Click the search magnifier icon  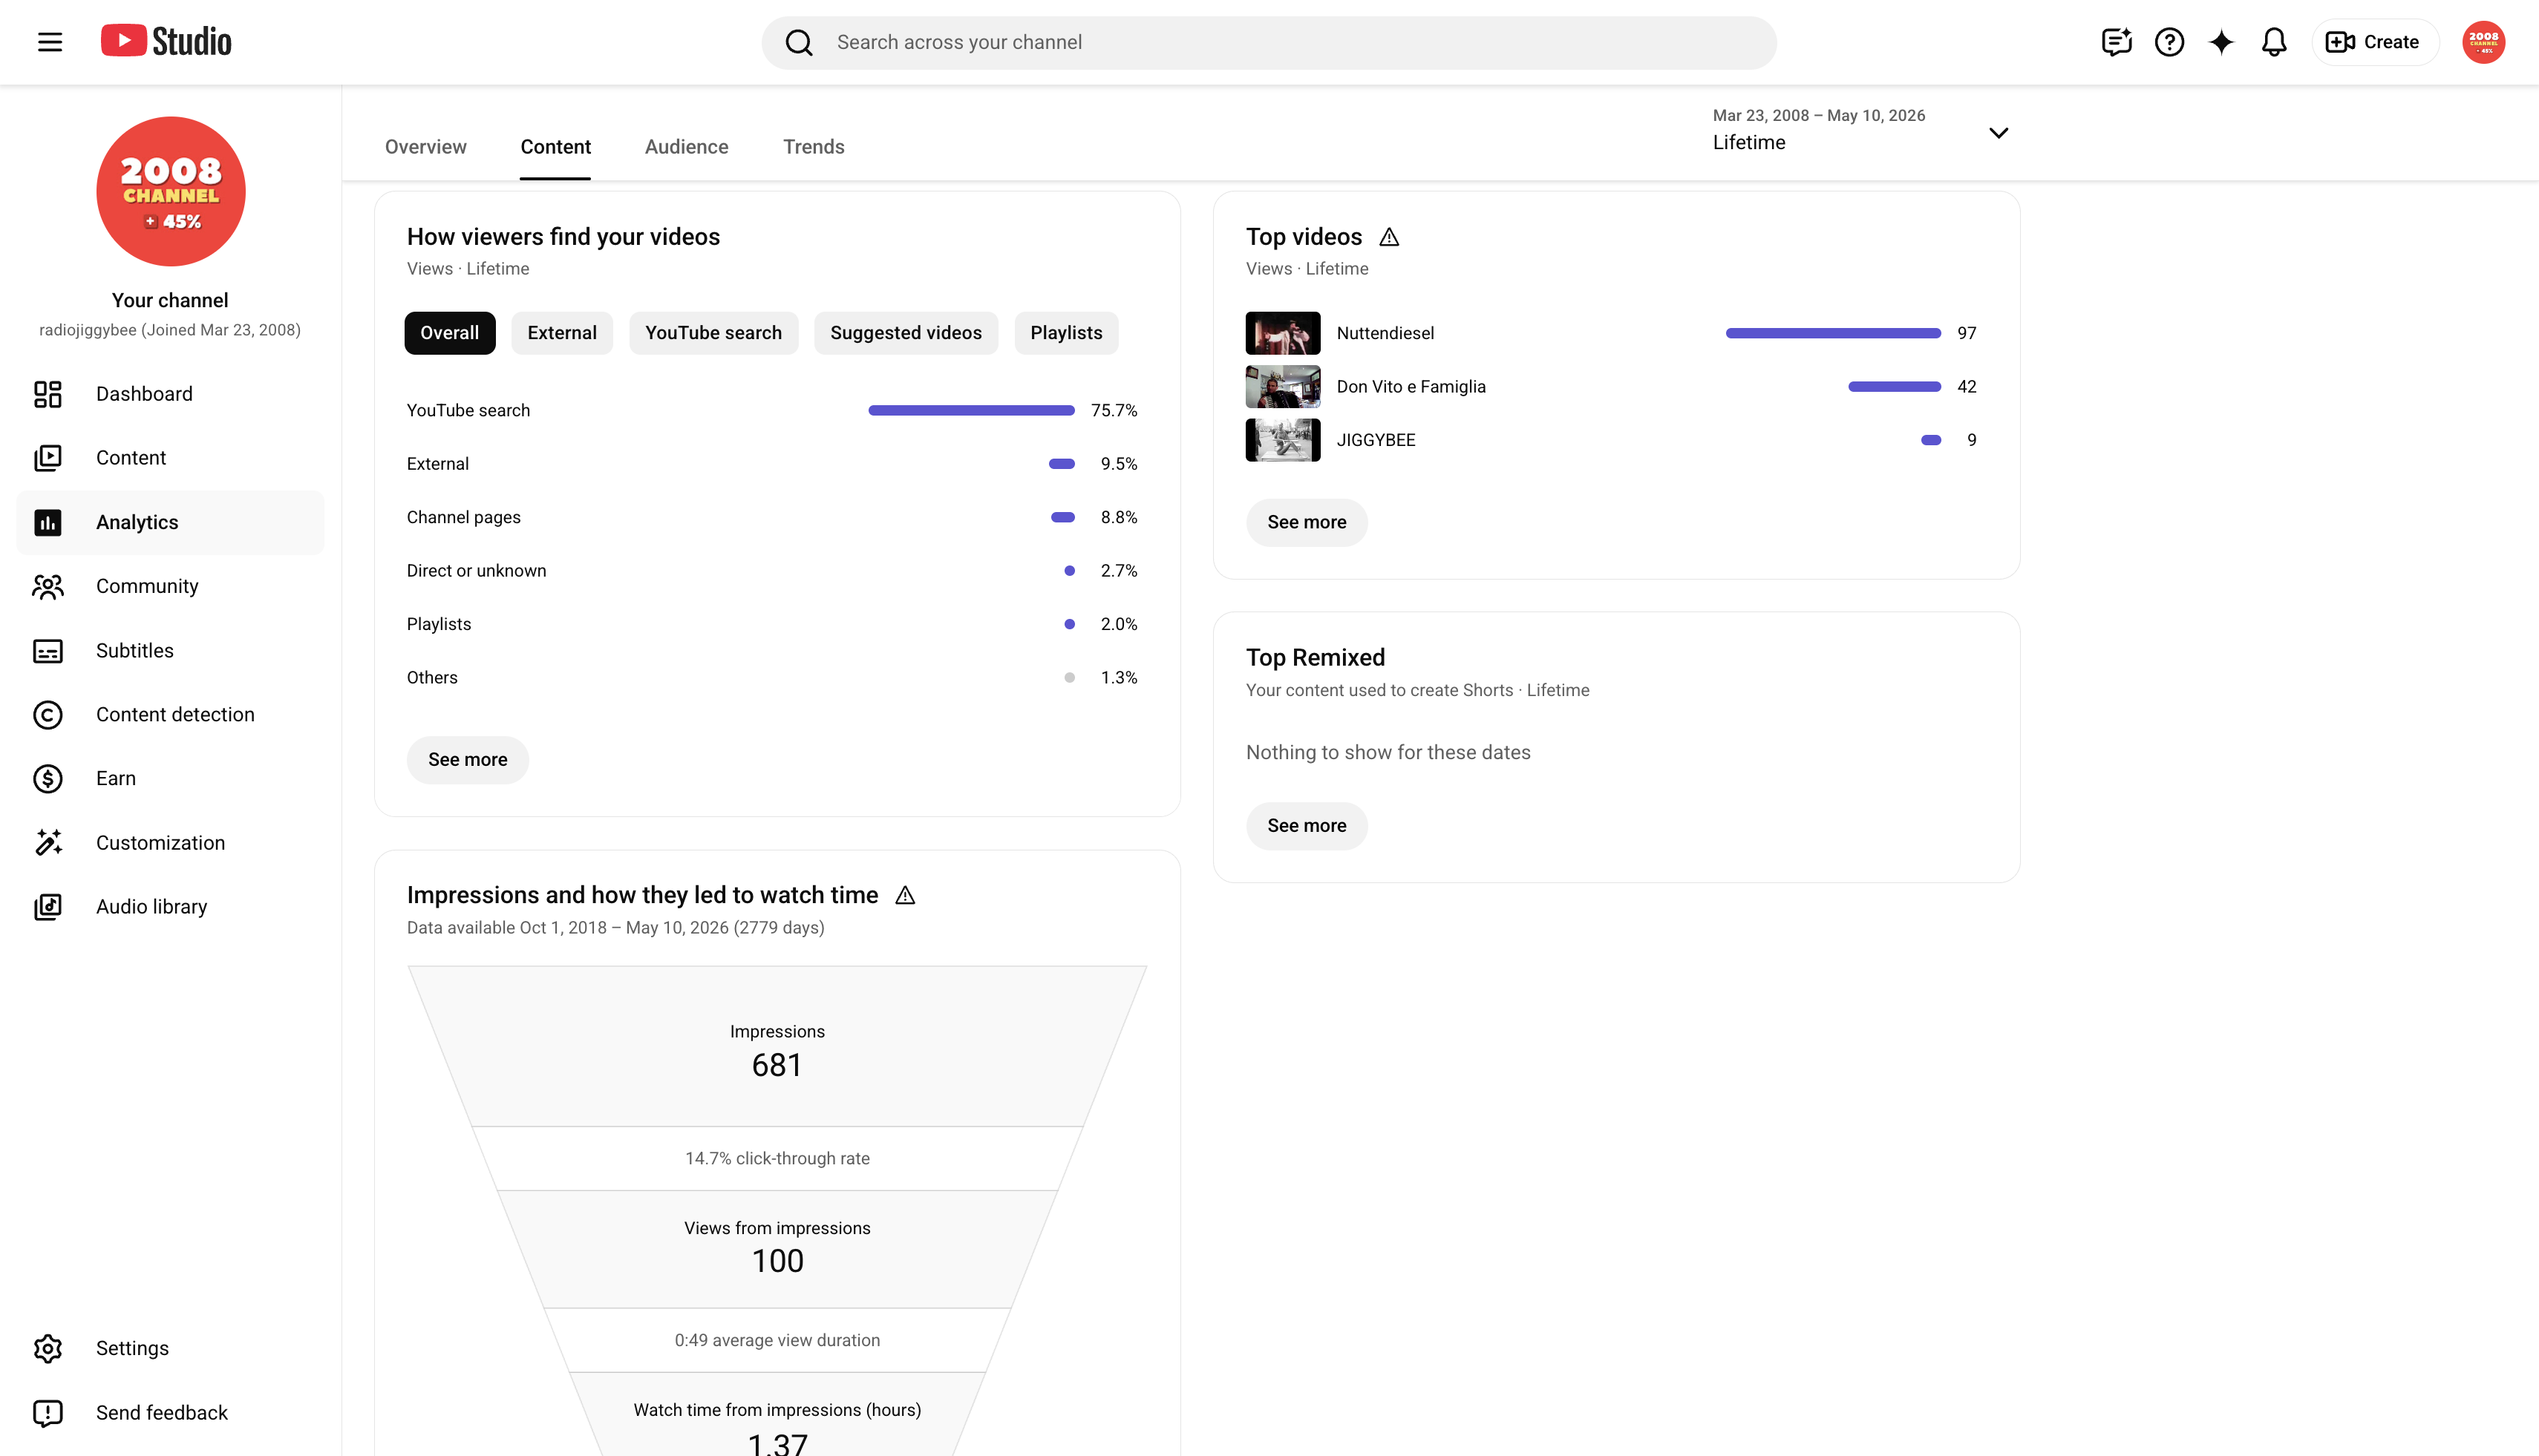[x=798, y=42]
